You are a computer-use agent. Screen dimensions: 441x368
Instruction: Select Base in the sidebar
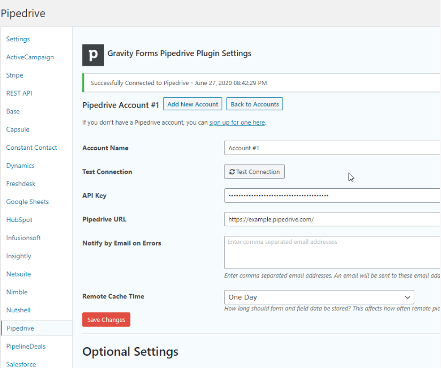click(13, 111)
